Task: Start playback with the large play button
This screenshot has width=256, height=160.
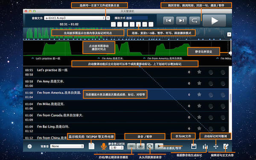Action: [x=214, y=20]
